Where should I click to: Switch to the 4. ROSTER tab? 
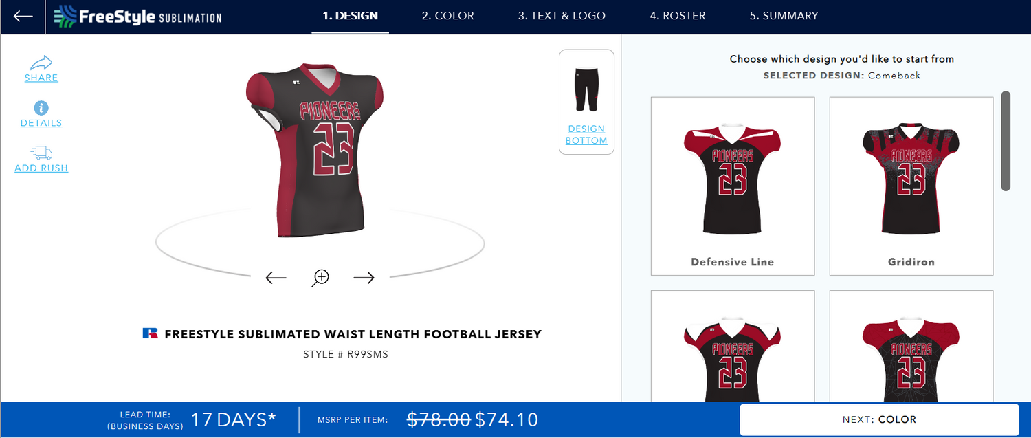(678, 16)
